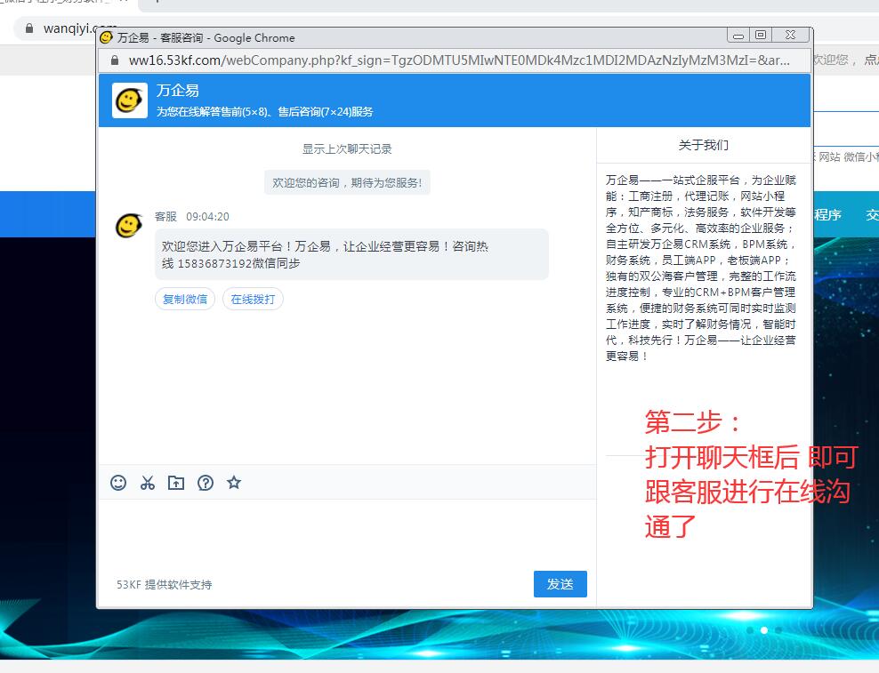879x673 pixels.
Task: Click the 万企易 logo in chat header
Action: click(130, 100)
